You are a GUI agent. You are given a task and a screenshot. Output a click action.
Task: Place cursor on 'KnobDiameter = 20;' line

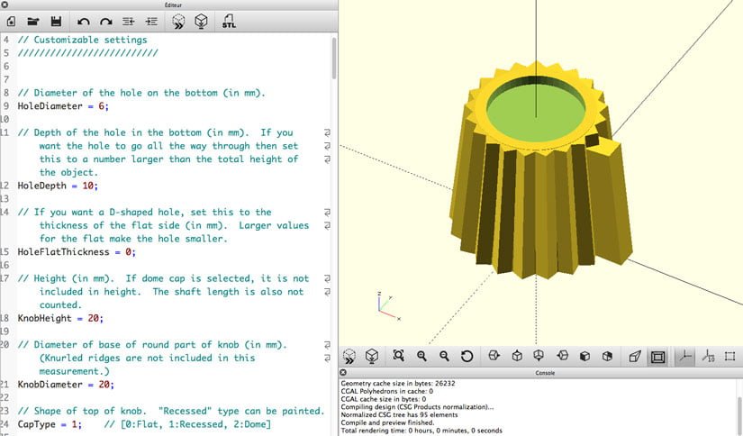tap(66, 385)
